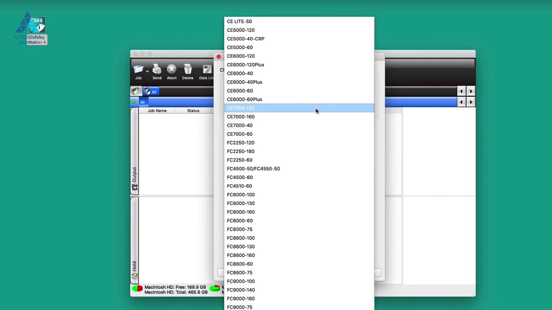Click the Job Name column header
The width and height of the screenshot is (552, 310).
tap(157, 111)
